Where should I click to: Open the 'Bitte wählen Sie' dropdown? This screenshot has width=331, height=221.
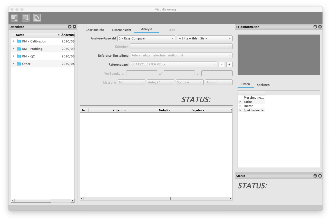[205, 38]
